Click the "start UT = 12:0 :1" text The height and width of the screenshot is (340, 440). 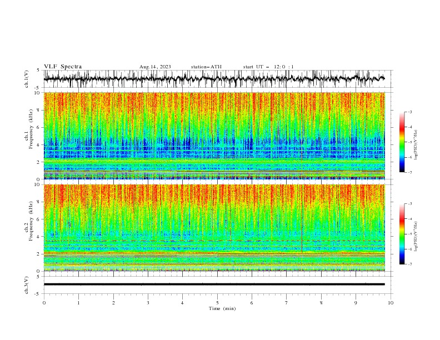click(268, 67)
